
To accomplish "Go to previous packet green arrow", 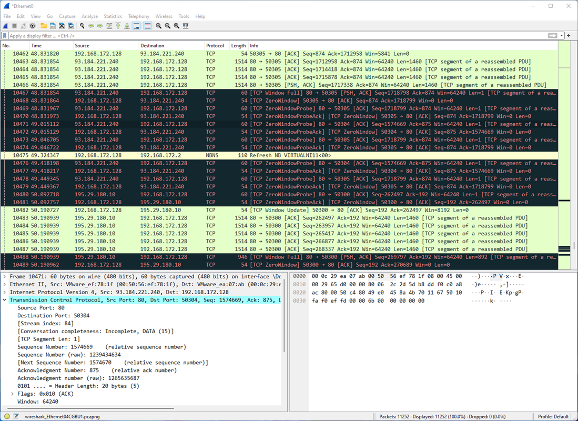I will (90, 26).
